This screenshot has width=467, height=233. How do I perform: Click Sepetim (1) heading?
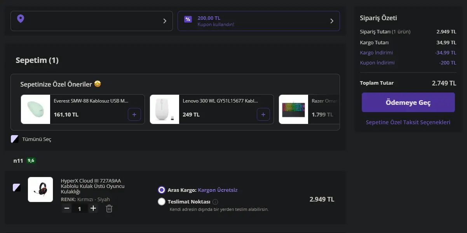[x=37, y=60]
